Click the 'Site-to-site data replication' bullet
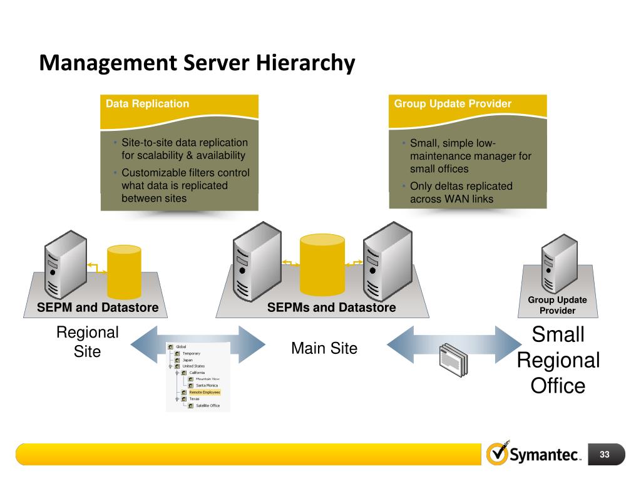 pyautogui.click(x=185, y=149)
